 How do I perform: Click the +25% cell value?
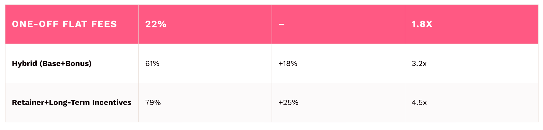pyautogui.click(x=289, y=102)
